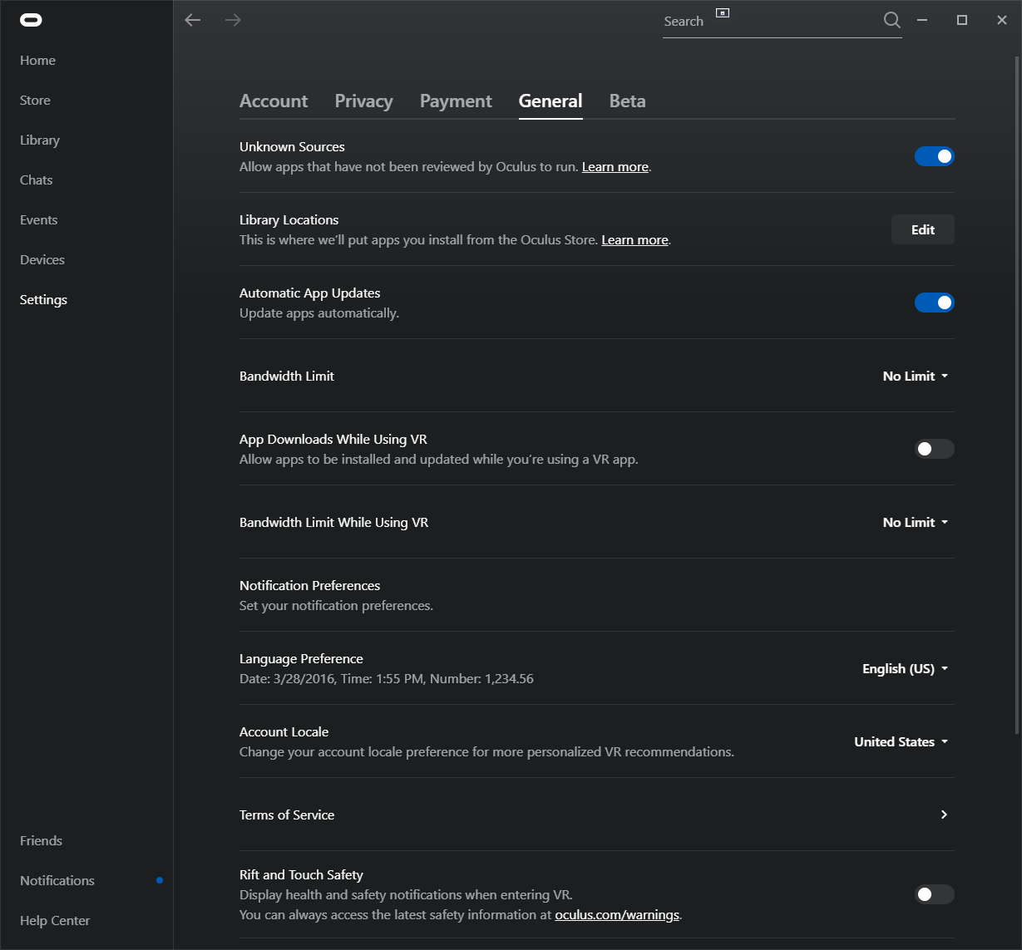The height and width of the screenshot is (950, 1022).
Task: Open the Bandwidth Limit dropdown
Action: tap(914, 376)
